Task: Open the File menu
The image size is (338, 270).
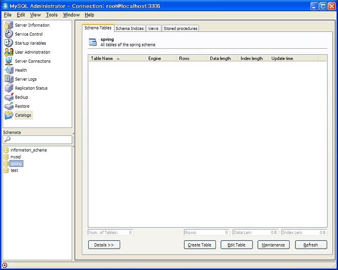Action: point(8,15)
